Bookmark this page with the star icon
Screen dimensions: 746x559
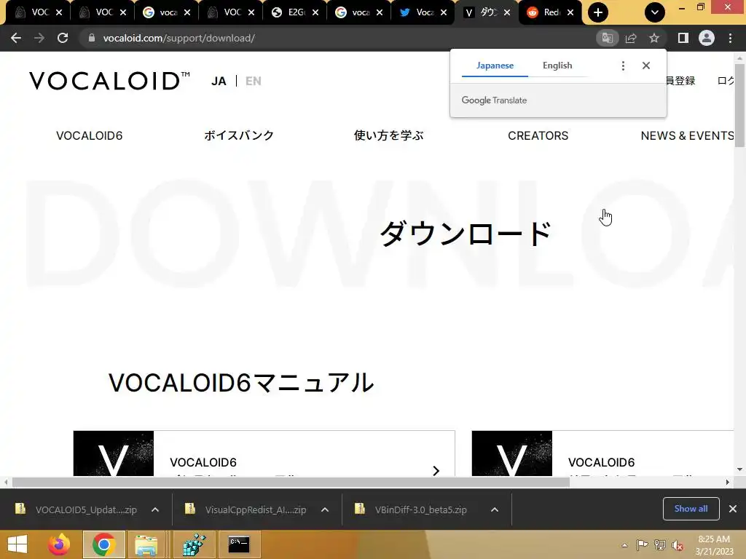click(654, 38)
